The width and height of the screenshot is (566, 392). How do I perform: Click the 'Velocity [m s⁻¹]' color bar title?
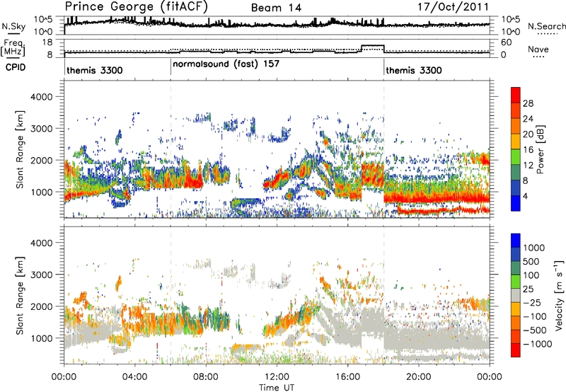point(559,295)
